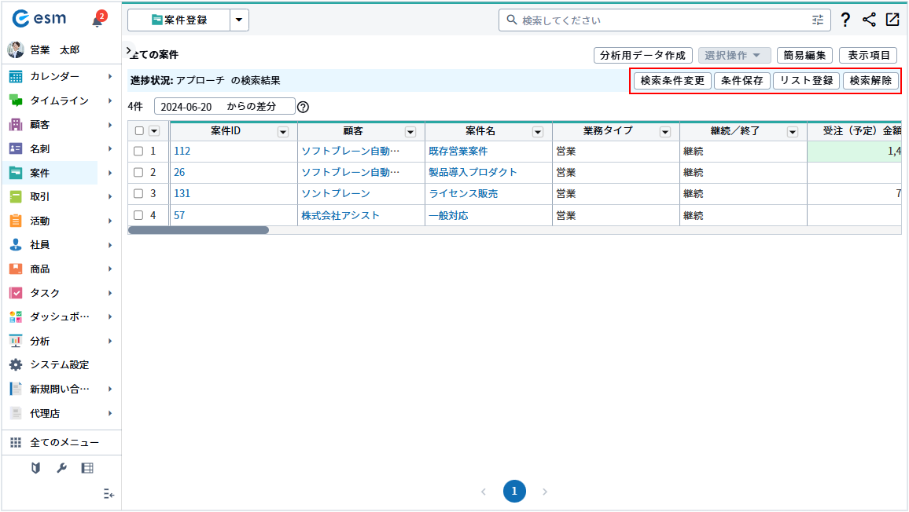The height and width of the screenshot is (512, 909).
Task: Open the System Settings gear icon
Action: click(16, 365)
